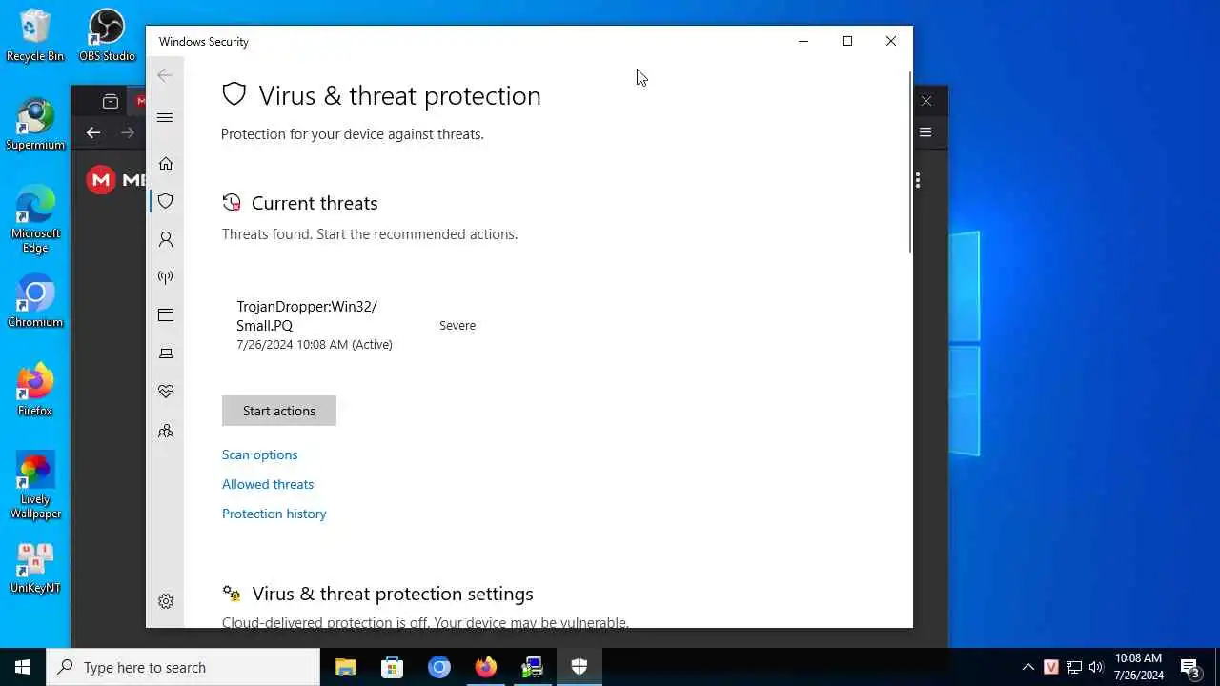Open the Firefox desktop shortcut
1220x686 pixels.
35,390
